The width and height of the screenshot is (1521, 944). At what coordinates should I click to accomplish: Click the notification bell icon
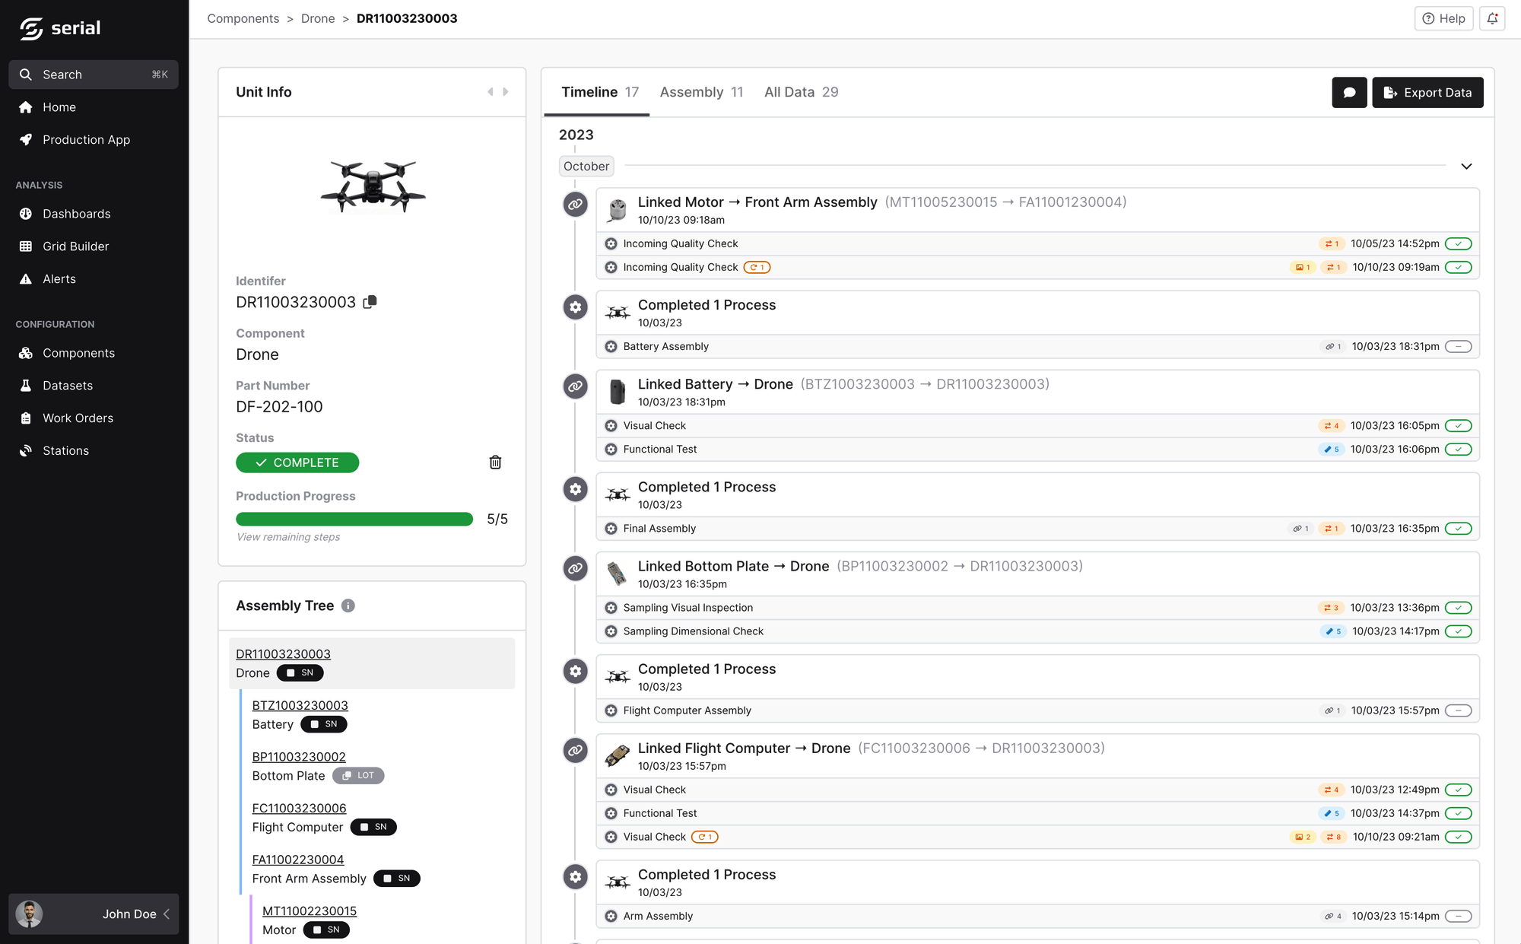tap(1492, 18)
